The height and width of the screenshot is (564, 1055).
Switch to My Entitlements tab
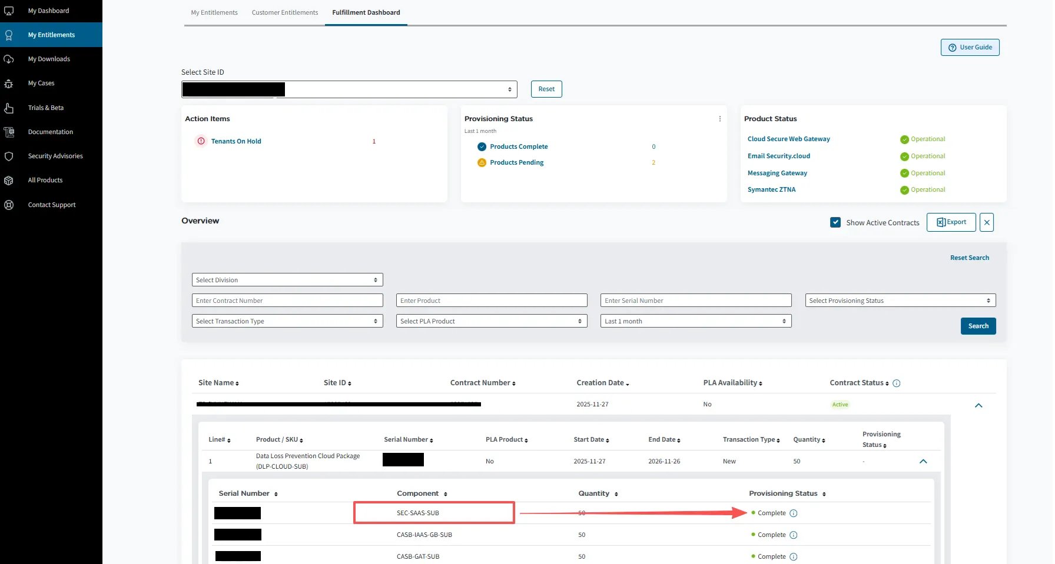click(214, 12)
